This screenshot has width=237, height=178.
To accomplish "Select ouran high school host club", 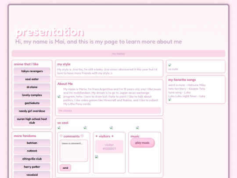I will click(x=32, y=121).
